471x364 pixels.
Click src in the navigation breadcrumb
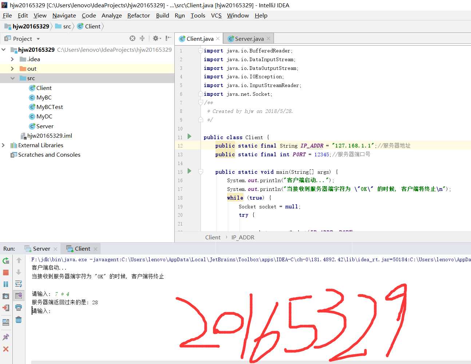click(67, 26)
